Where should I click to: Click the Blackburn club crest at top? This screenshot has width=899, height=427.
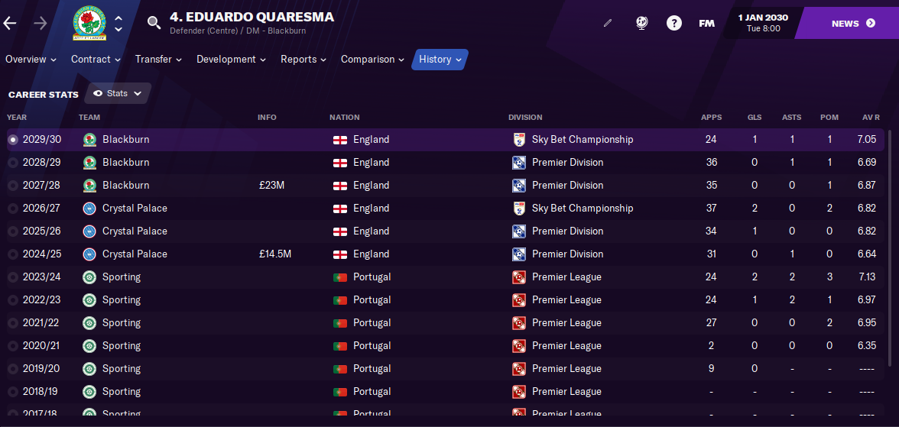click(89, 24)
